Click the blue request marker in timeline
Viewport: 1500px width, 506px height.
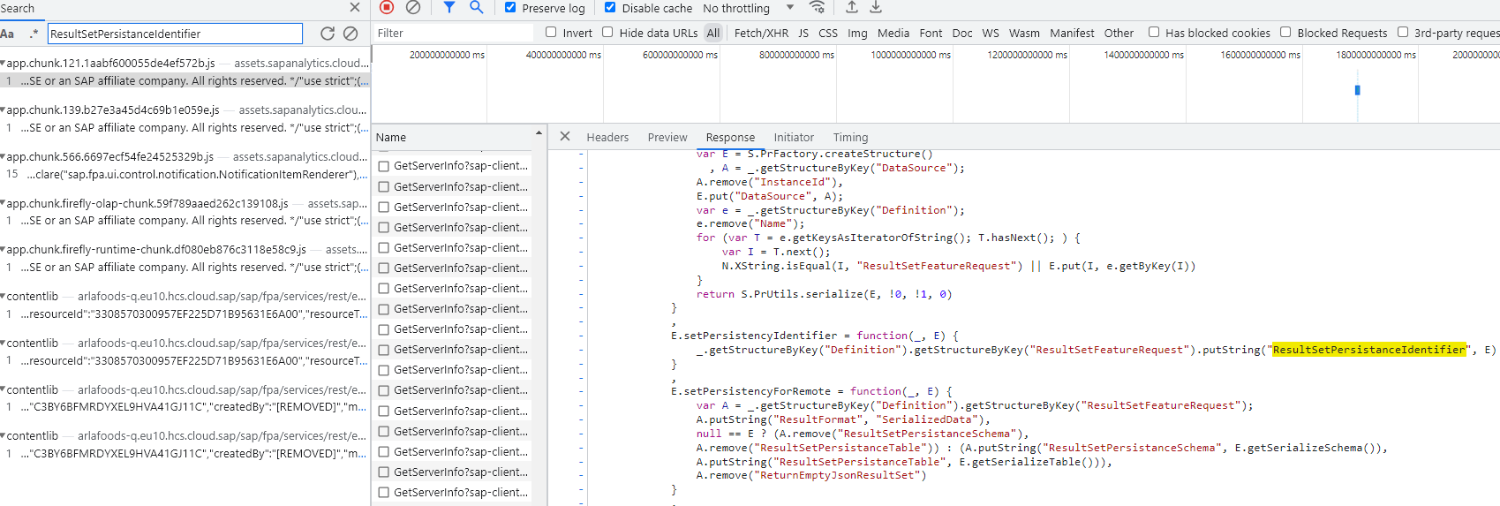[x=1357, y=90]
